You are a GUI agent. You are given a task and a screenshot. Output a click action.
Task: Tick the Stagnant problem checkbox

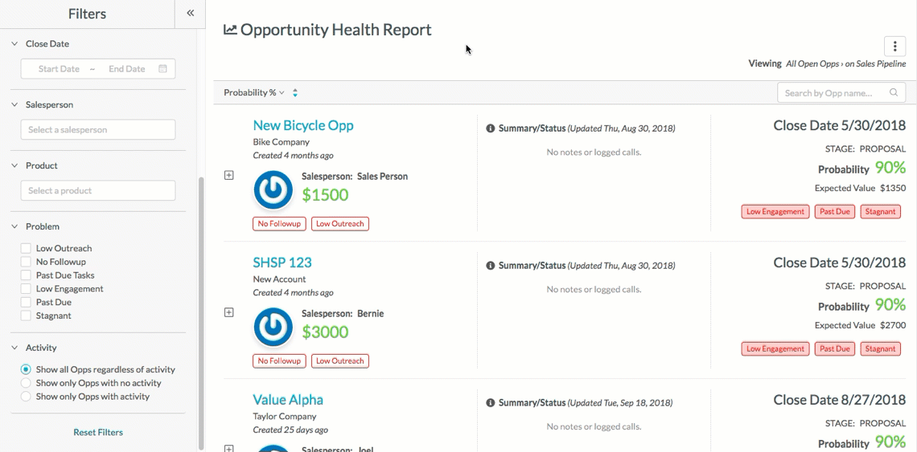pyautogui.click(x=26, y=316)
